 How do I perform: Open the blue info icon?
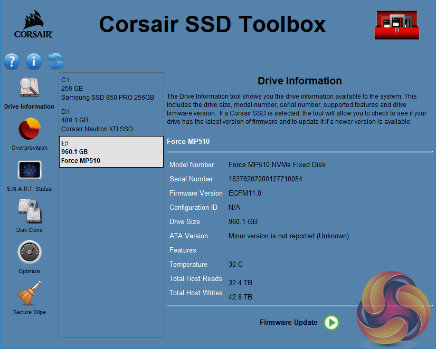[x=33, y=61]
